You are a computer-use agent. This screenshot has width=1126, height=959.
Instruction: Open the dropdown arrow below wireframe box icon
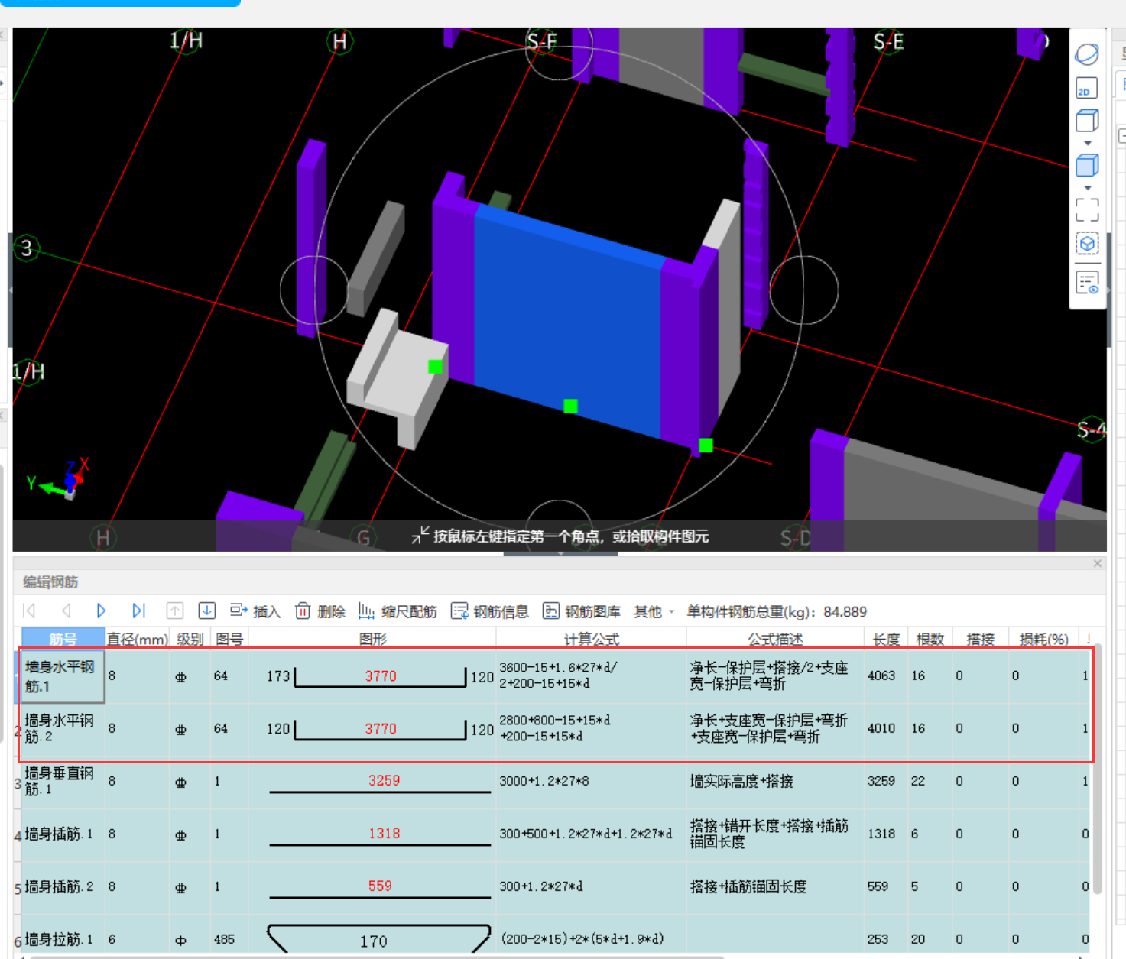tap(1088, 143)
